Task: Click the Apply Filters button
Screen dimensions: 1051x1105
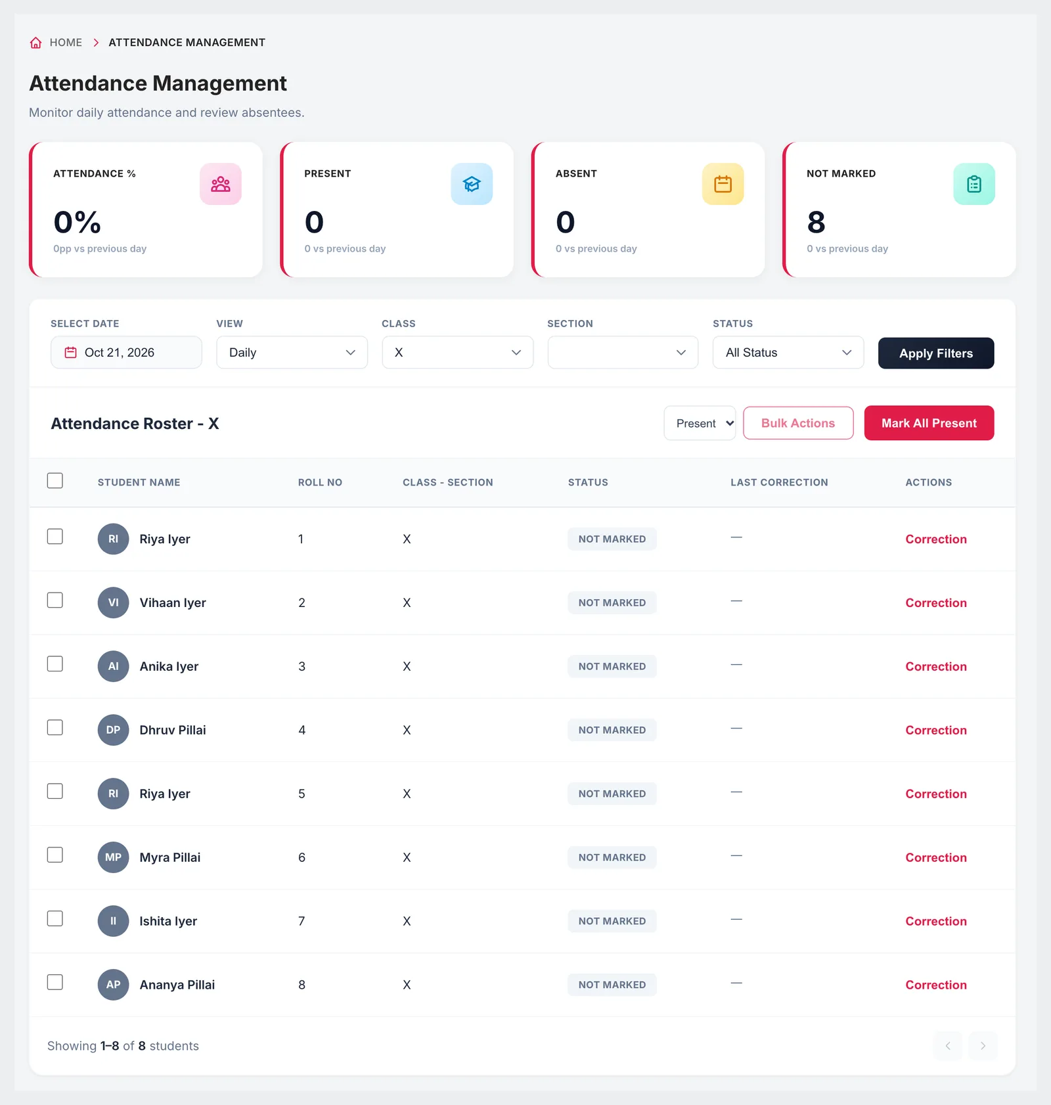Action: click(936, 353)
